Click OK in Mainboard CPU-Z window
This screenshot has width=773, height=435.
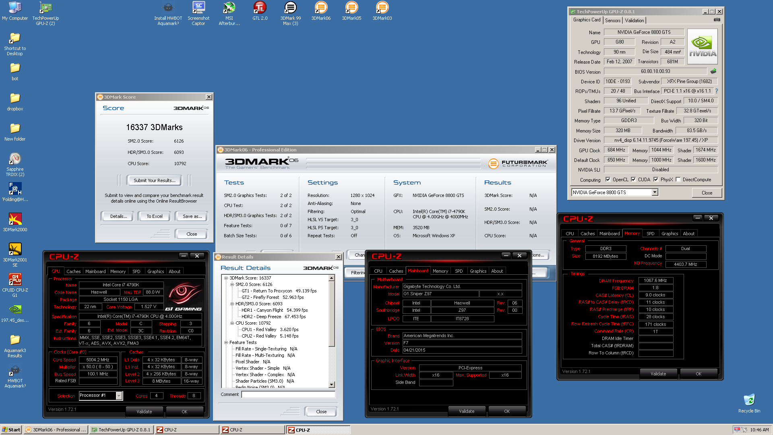(x=507, y=411)
